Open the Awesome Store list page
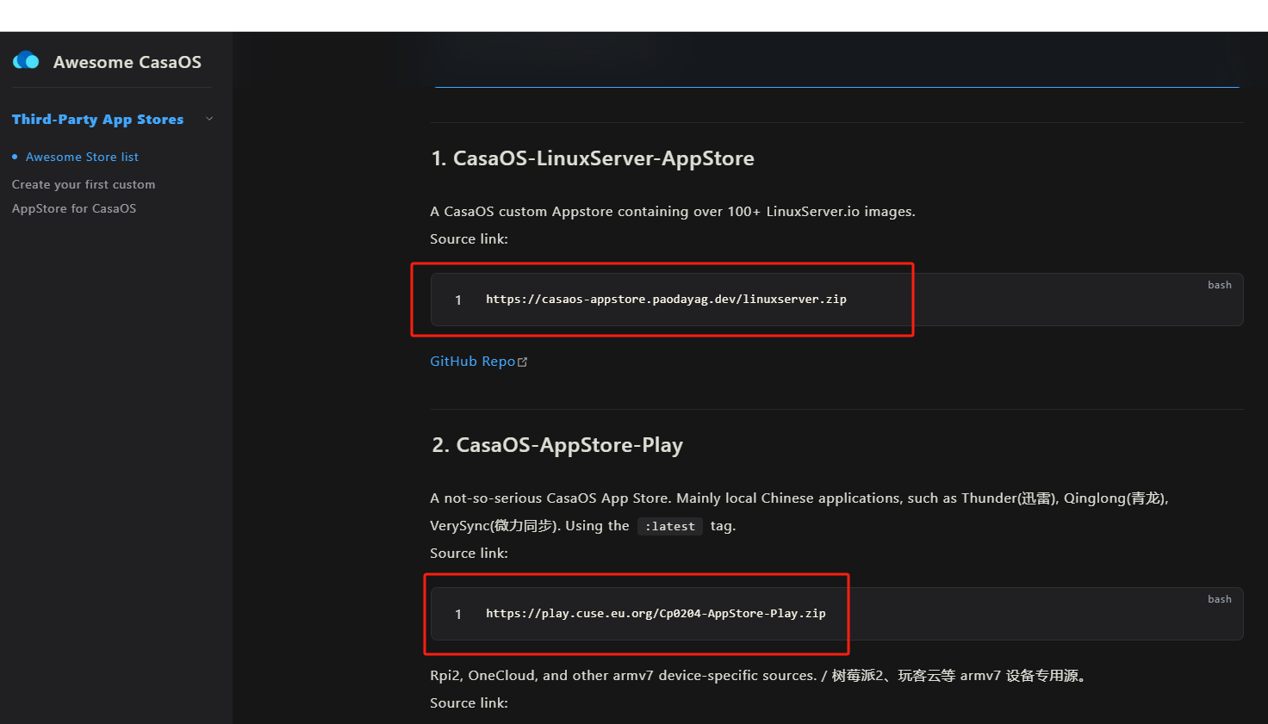The image size is (1268, 724). (82, 157)
